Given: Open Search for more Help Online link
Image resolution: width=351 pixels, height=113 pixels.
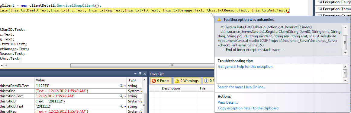Looking at the screenshot, I should [x=242, y=87].
